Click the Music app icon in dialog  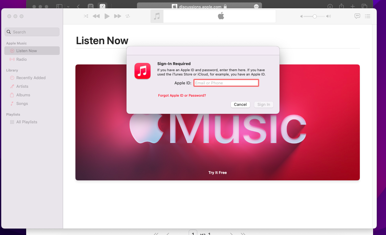(143, 71)
